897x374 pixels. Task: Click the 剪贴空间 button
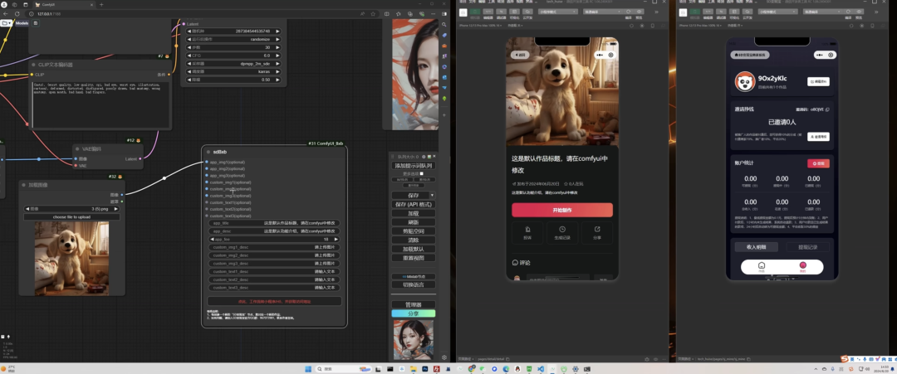click(x=413, y=231)
